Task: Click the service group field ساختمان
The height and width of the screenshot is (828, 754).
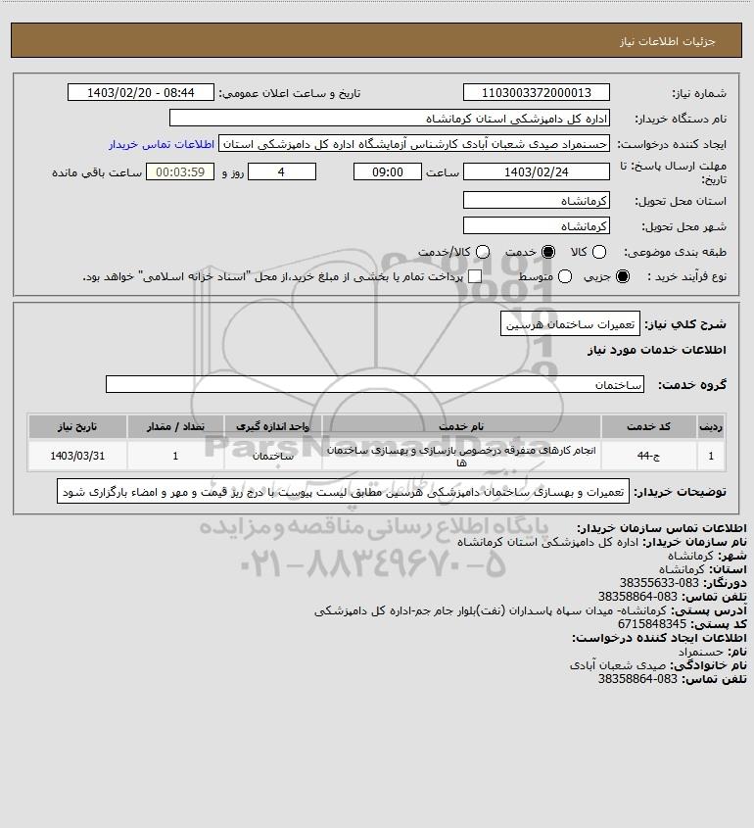Action: [375, 384]
